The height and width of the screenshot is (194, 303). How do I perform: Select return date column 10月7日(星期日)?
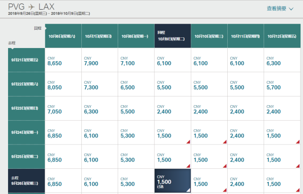coord(99,36)
